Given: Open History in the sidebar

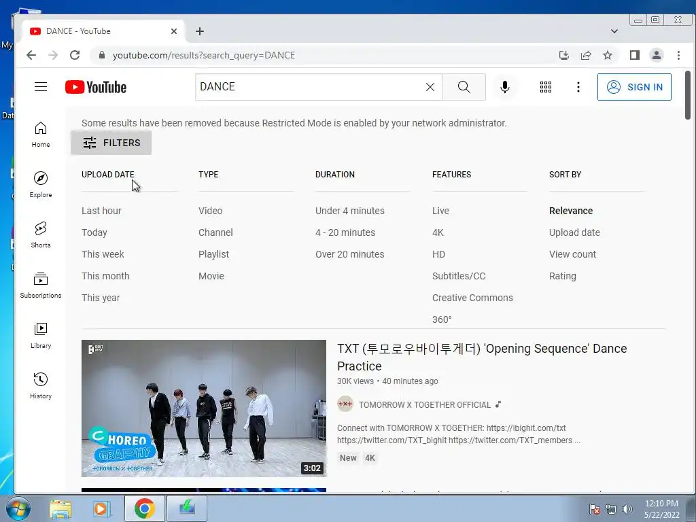Looking at the screenshot, I should (41, 385).
